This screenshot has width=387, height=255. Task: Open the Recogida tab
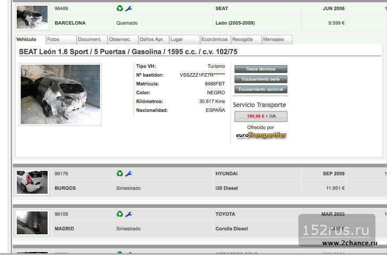(246, 40)
